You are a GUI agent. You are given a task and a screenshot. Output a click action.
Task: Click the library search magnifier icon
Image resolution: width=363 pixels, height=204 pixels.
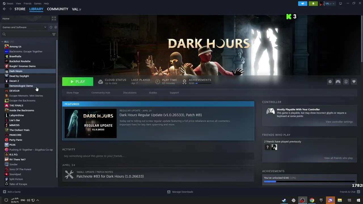pos(4,34)
